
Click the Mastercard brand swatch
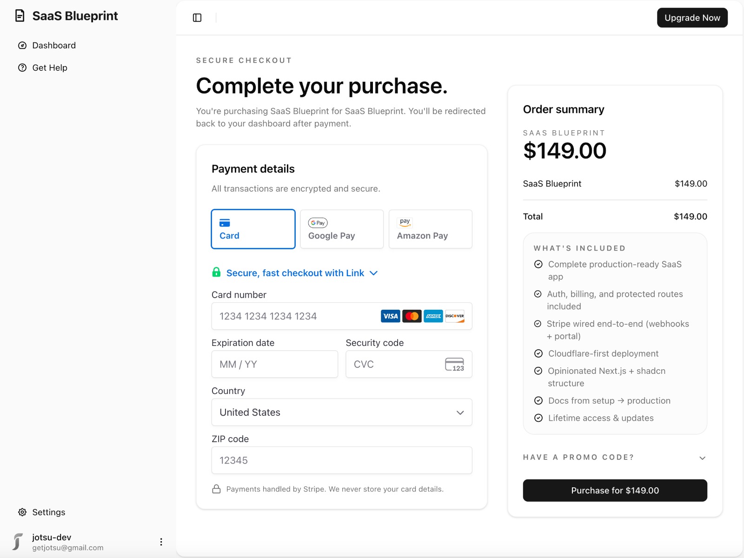point(412,316)
